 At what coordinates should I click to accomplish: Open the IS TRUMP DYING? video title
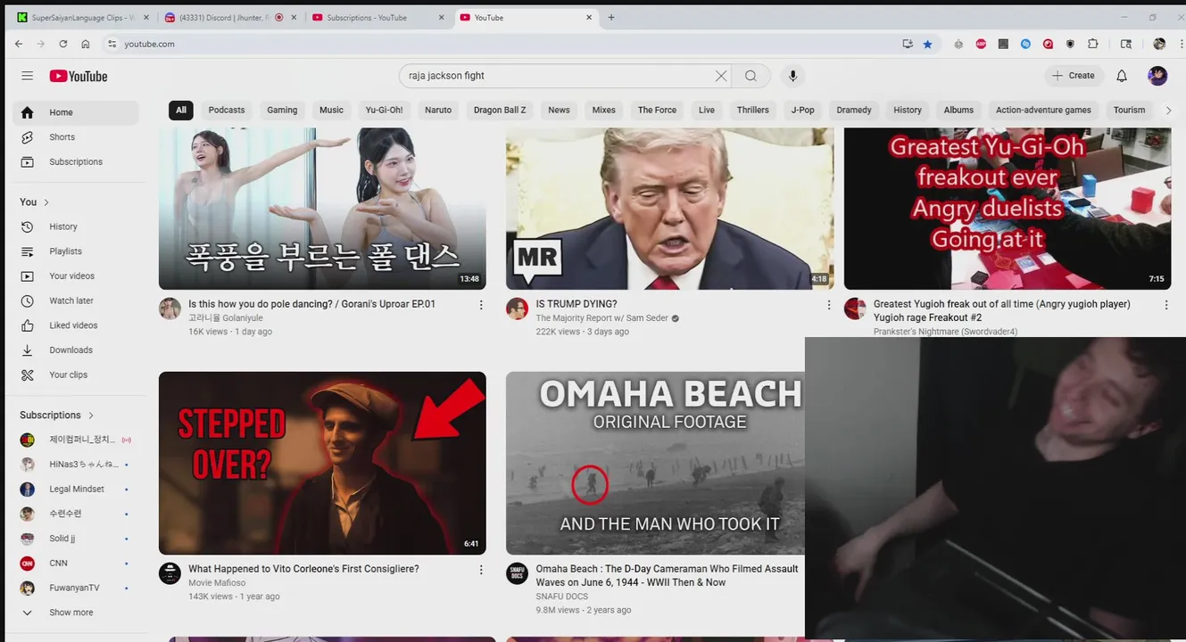coord(576,304)
